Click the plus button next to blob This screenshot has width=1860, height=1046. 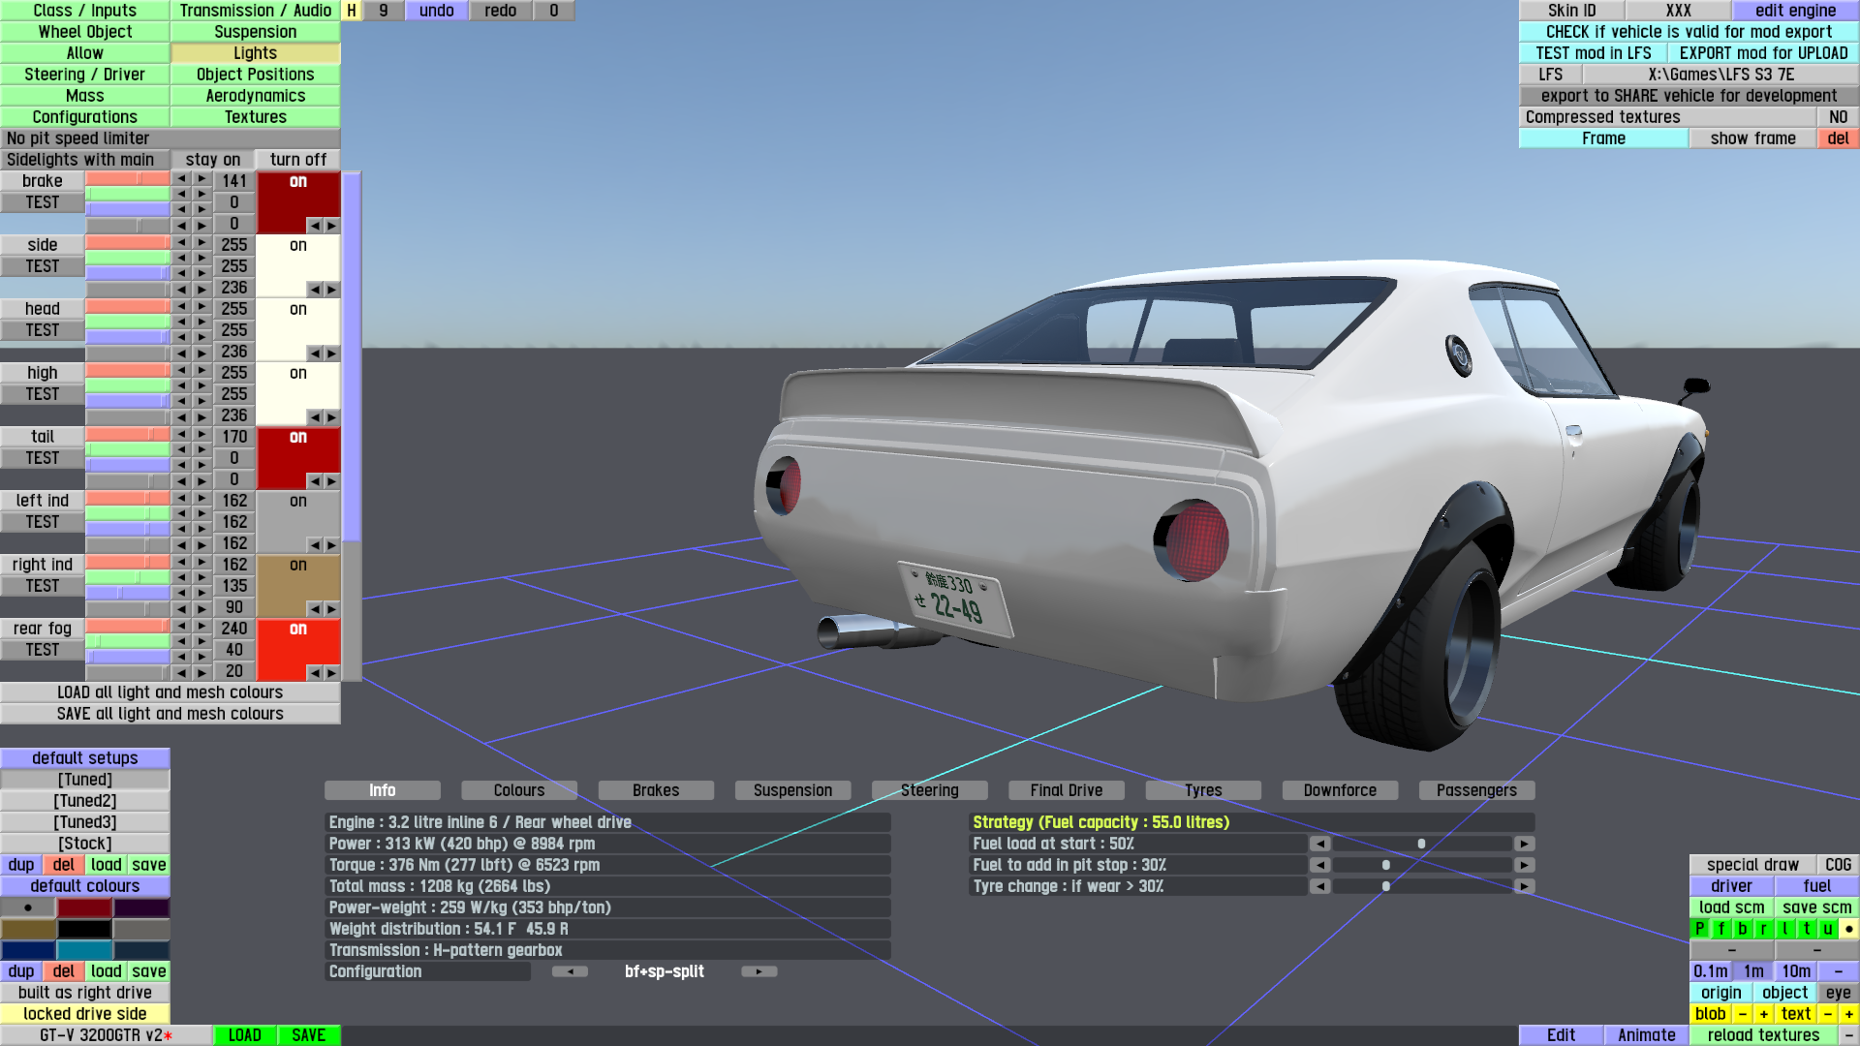point(1763,1014)
